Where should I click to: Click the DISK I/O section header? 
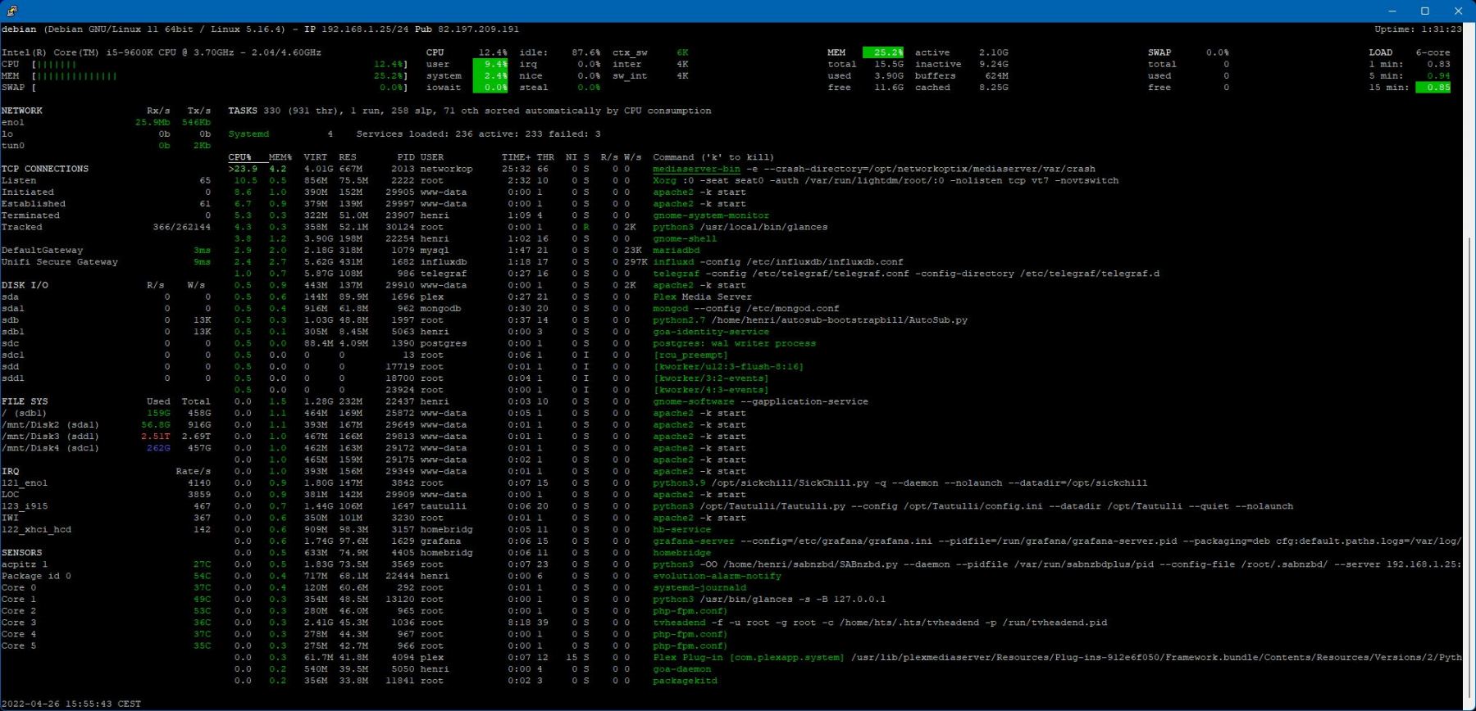(x=25, y=285)
